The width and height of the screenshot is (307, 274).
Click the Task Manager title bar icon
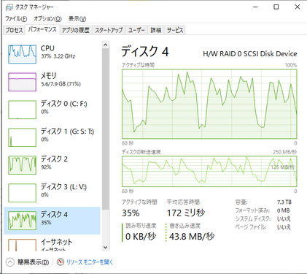click(x=9, y=7)
